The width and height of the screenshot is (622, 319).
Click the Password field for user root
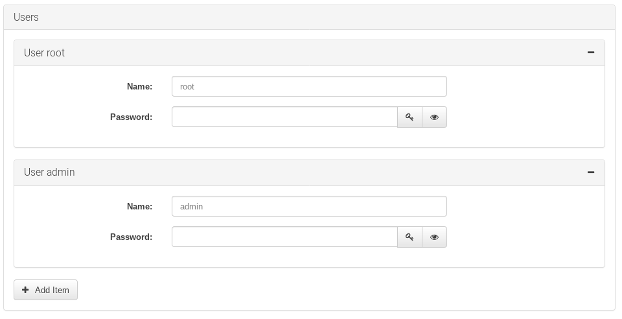(284, 117)
